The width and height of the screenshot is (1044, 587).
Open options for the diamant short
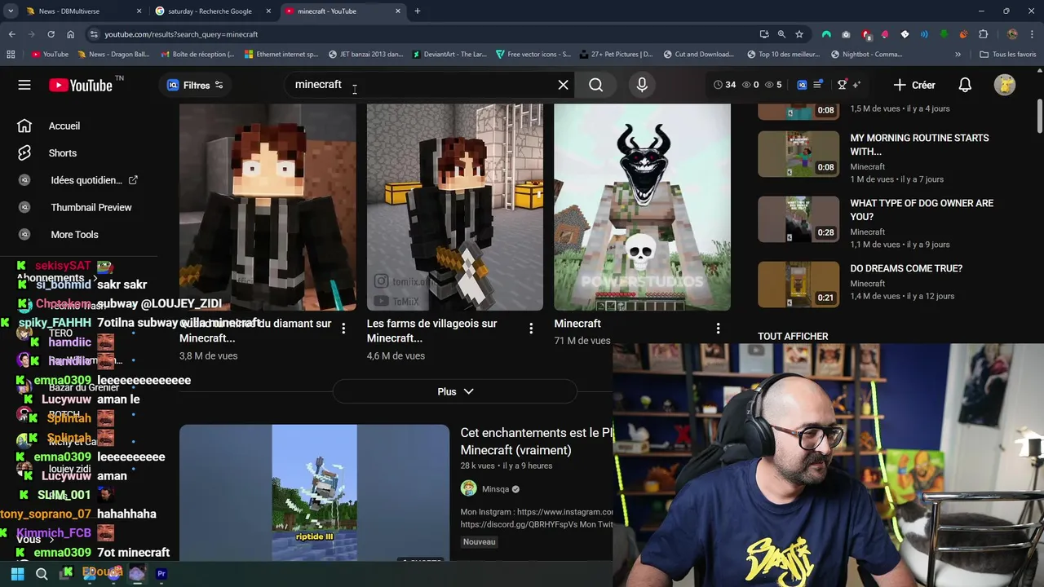(343, 328)
